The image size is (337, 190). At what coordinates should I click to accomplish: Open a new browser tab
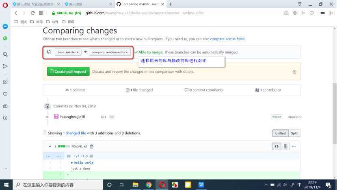coord(170,4)
